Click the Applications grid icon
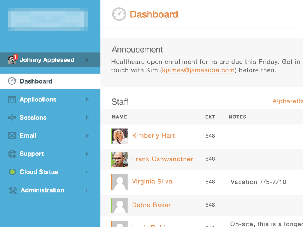303x227 pixels. (12, 100)
